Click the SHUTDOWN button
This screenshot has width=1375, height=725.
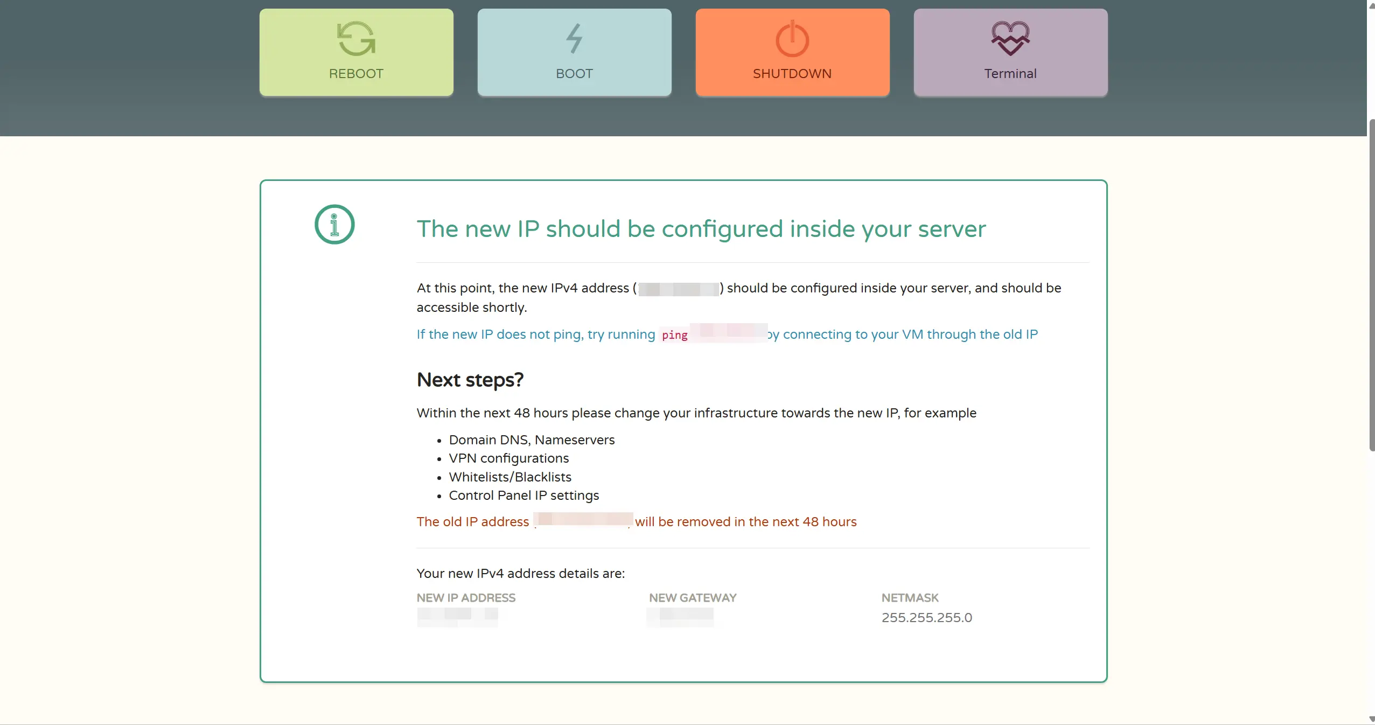pos(792,52)
